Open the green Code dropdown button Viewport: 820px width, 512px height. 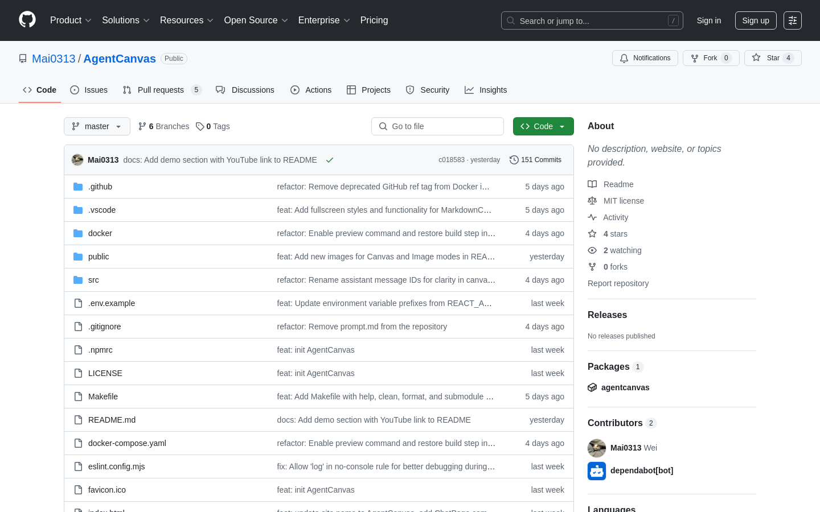coord(543,126)
